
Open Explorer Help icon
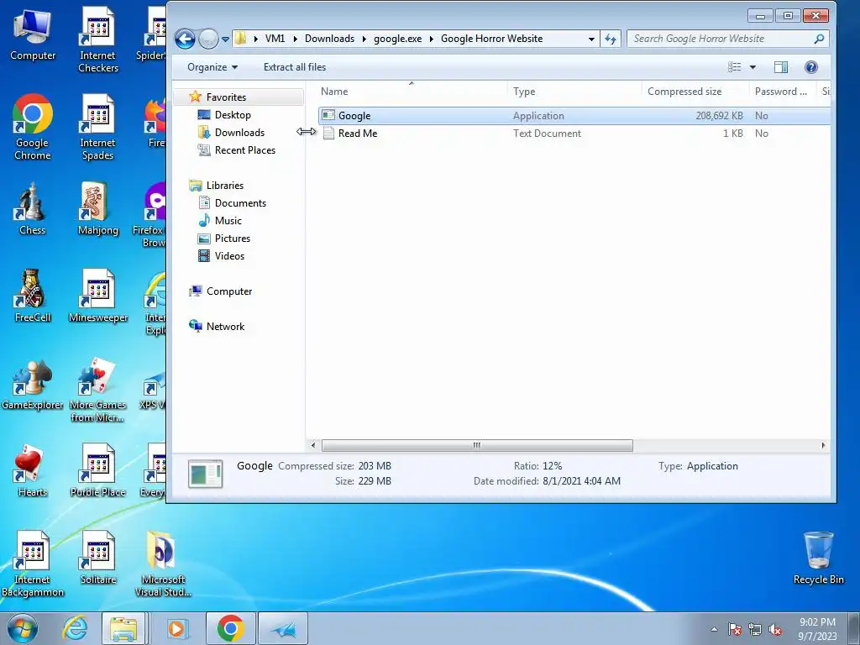click(810, 67)
